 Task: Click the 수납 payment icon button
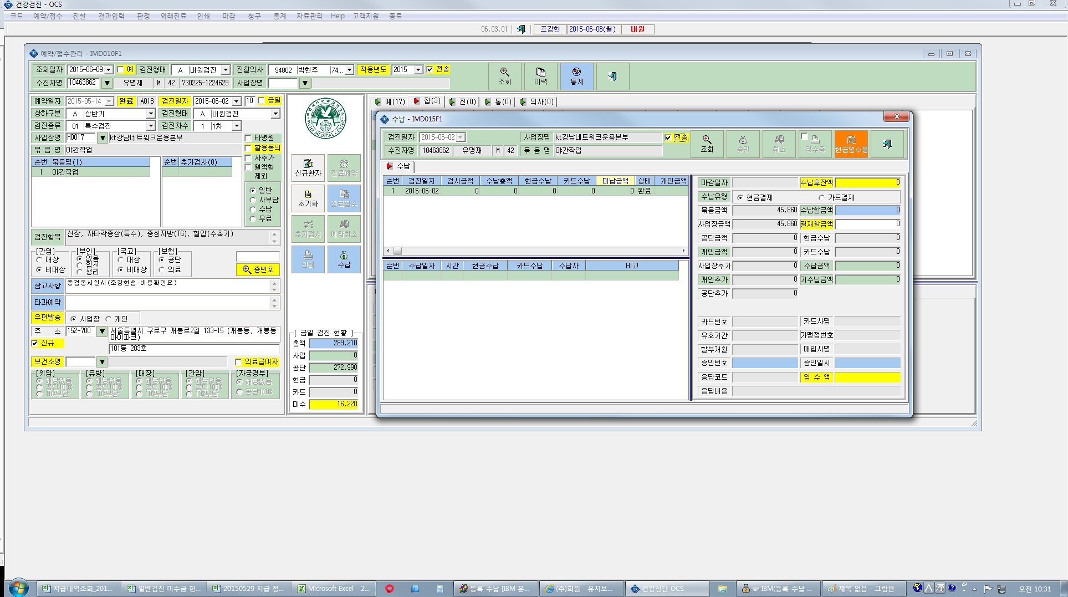pos(344,259)
